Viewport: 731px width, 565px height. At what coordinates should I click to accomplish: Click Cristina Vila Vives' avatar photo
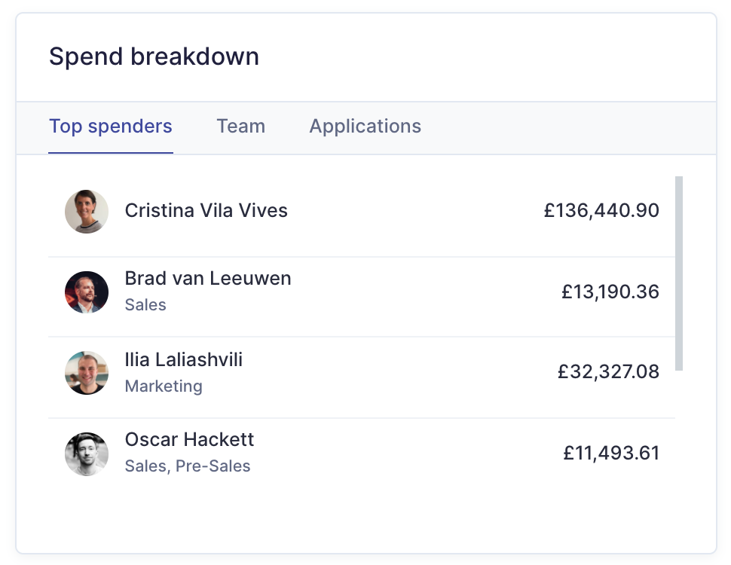pyautogui.click(x=87, y=211)
